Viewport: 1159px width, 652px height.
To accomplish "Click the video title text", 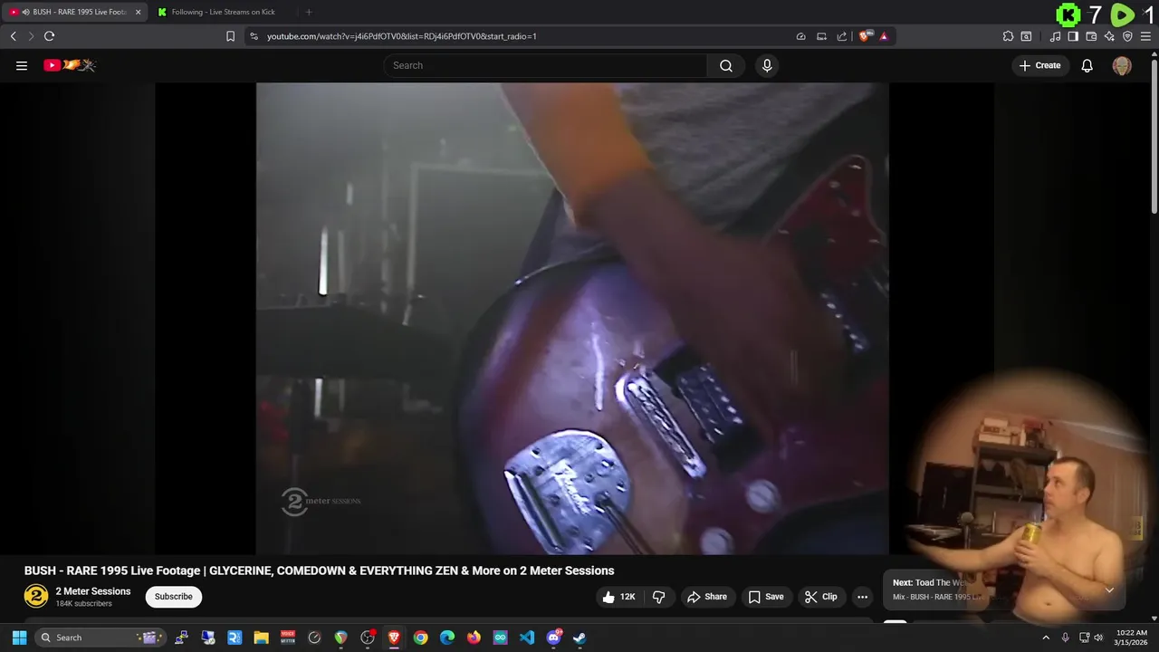I will click(319, 570).
